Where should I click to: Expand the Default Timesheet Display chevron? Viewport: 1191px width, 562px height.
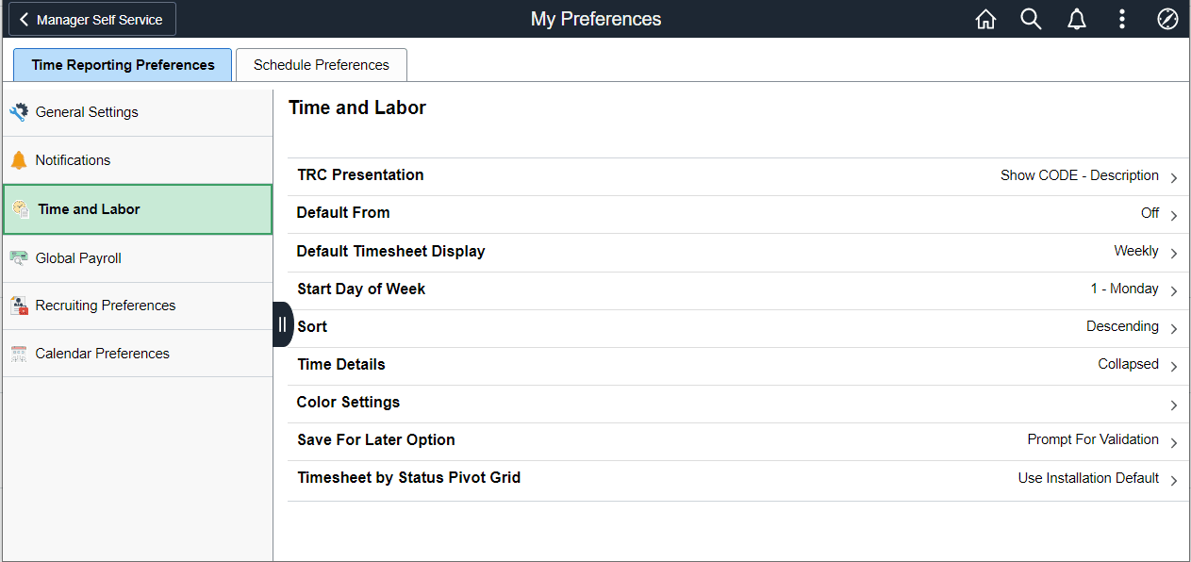tap(1174, 253)
